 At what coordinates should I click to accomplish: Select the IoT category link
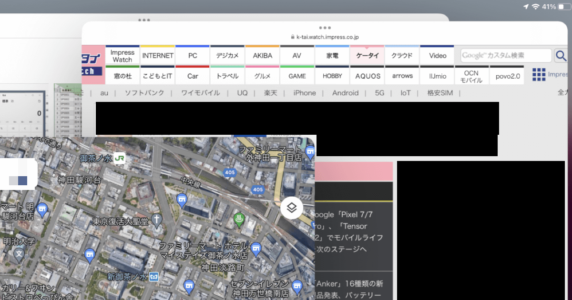pyautogui.click(x=406, y=93)
